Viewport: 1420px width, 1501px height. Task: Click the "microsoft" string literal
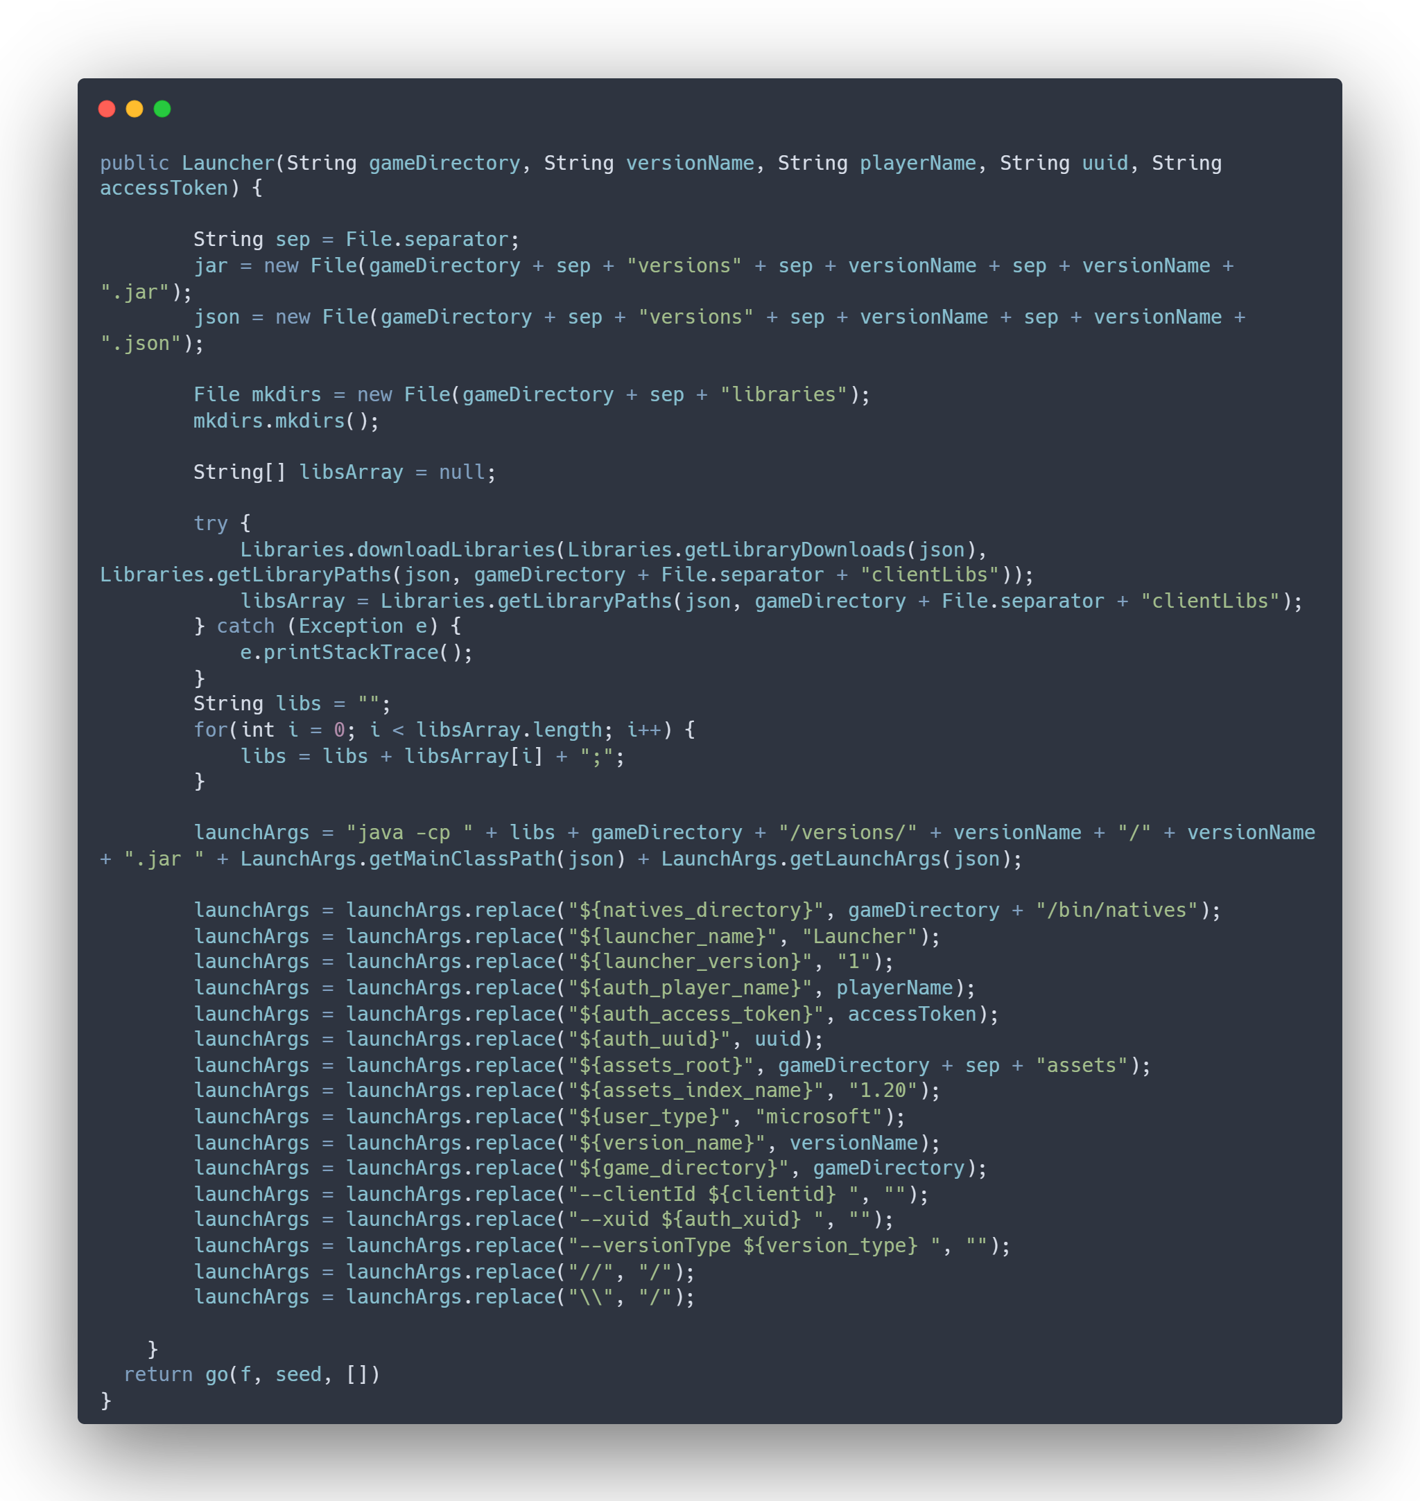click(819, 1116)
